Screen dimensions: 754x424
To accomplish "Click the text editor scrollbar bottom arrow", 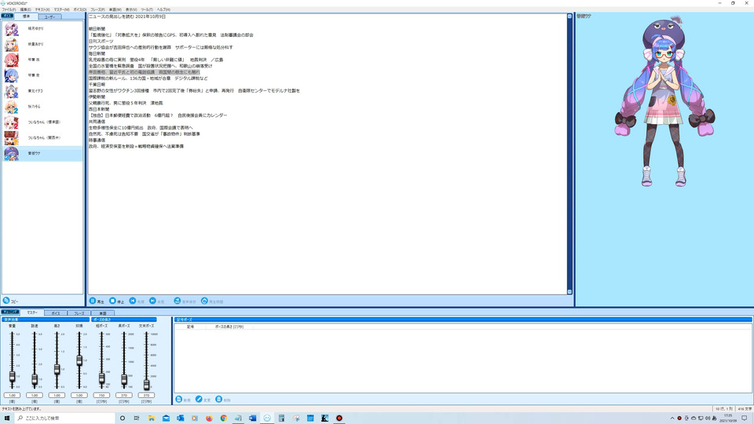I will [x=569, y=292].
